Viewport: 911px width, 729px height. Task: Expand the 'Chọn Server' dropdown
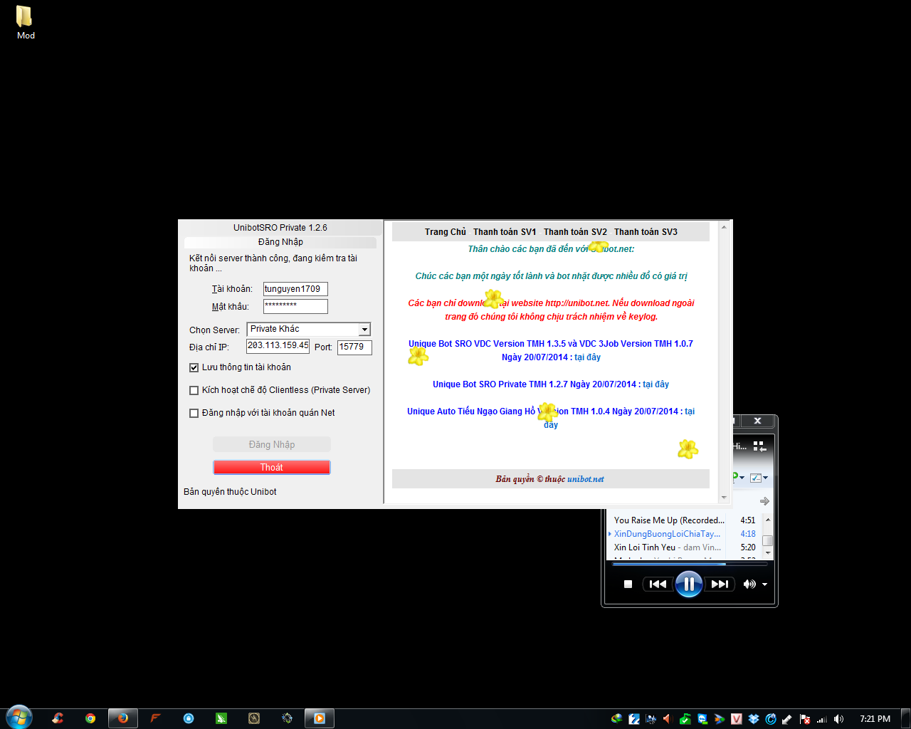[364, 330]
